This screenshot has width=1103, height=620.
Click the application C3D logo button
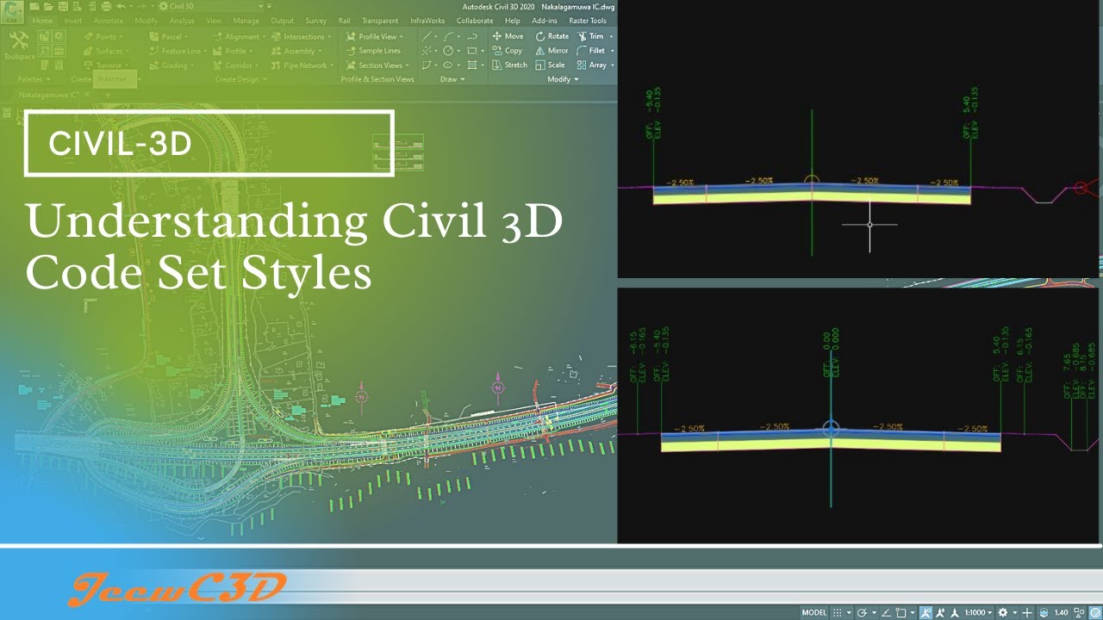[12, 12]
